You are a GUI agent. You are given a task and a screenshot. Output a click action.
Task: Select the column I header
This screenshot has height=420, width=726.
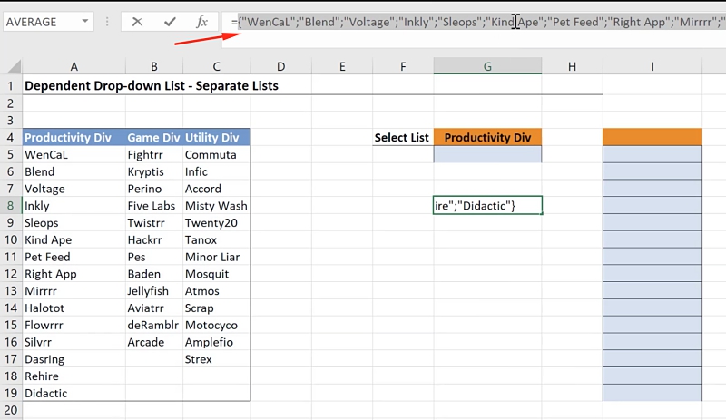coord(652,66)
